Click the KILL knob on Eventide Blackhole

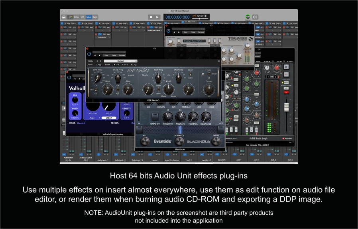click(145, 141)
